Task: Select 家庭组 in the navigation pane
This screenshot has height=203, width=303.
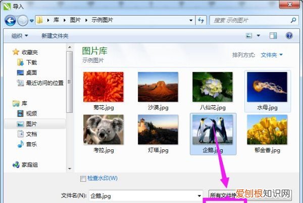Action: point(25,165)
